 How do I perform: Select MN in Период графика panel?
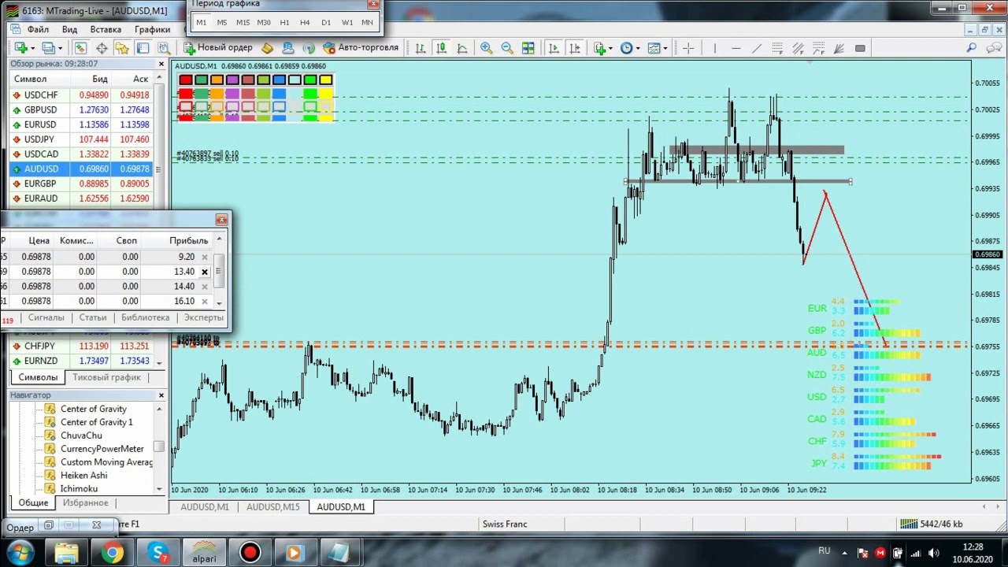pos(367,22)
